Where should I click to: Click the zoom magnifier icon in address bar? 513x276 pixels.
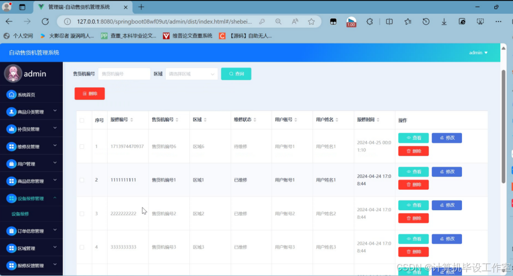[x=278, y=21]
